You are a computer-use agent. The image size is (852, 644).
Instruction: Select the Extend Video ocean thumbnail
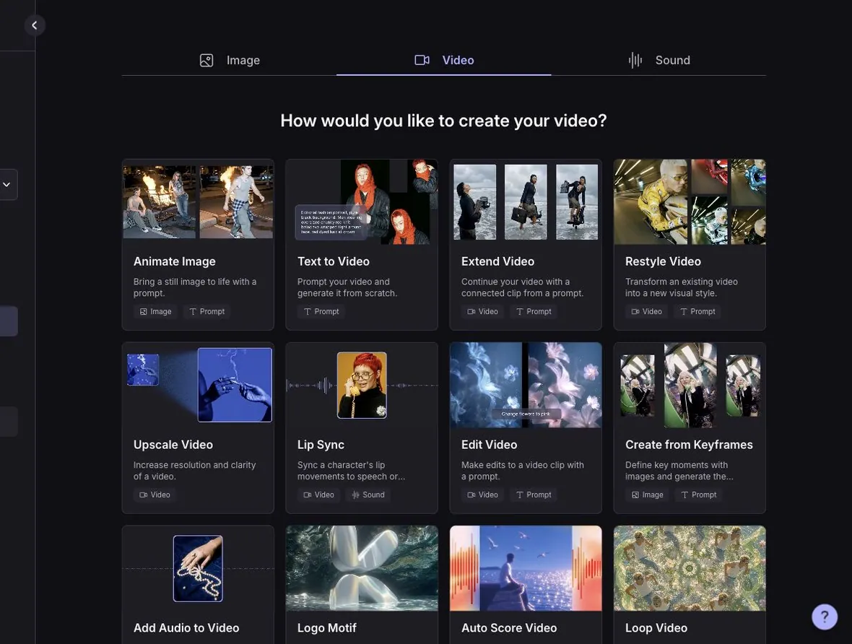click(526, 201)
